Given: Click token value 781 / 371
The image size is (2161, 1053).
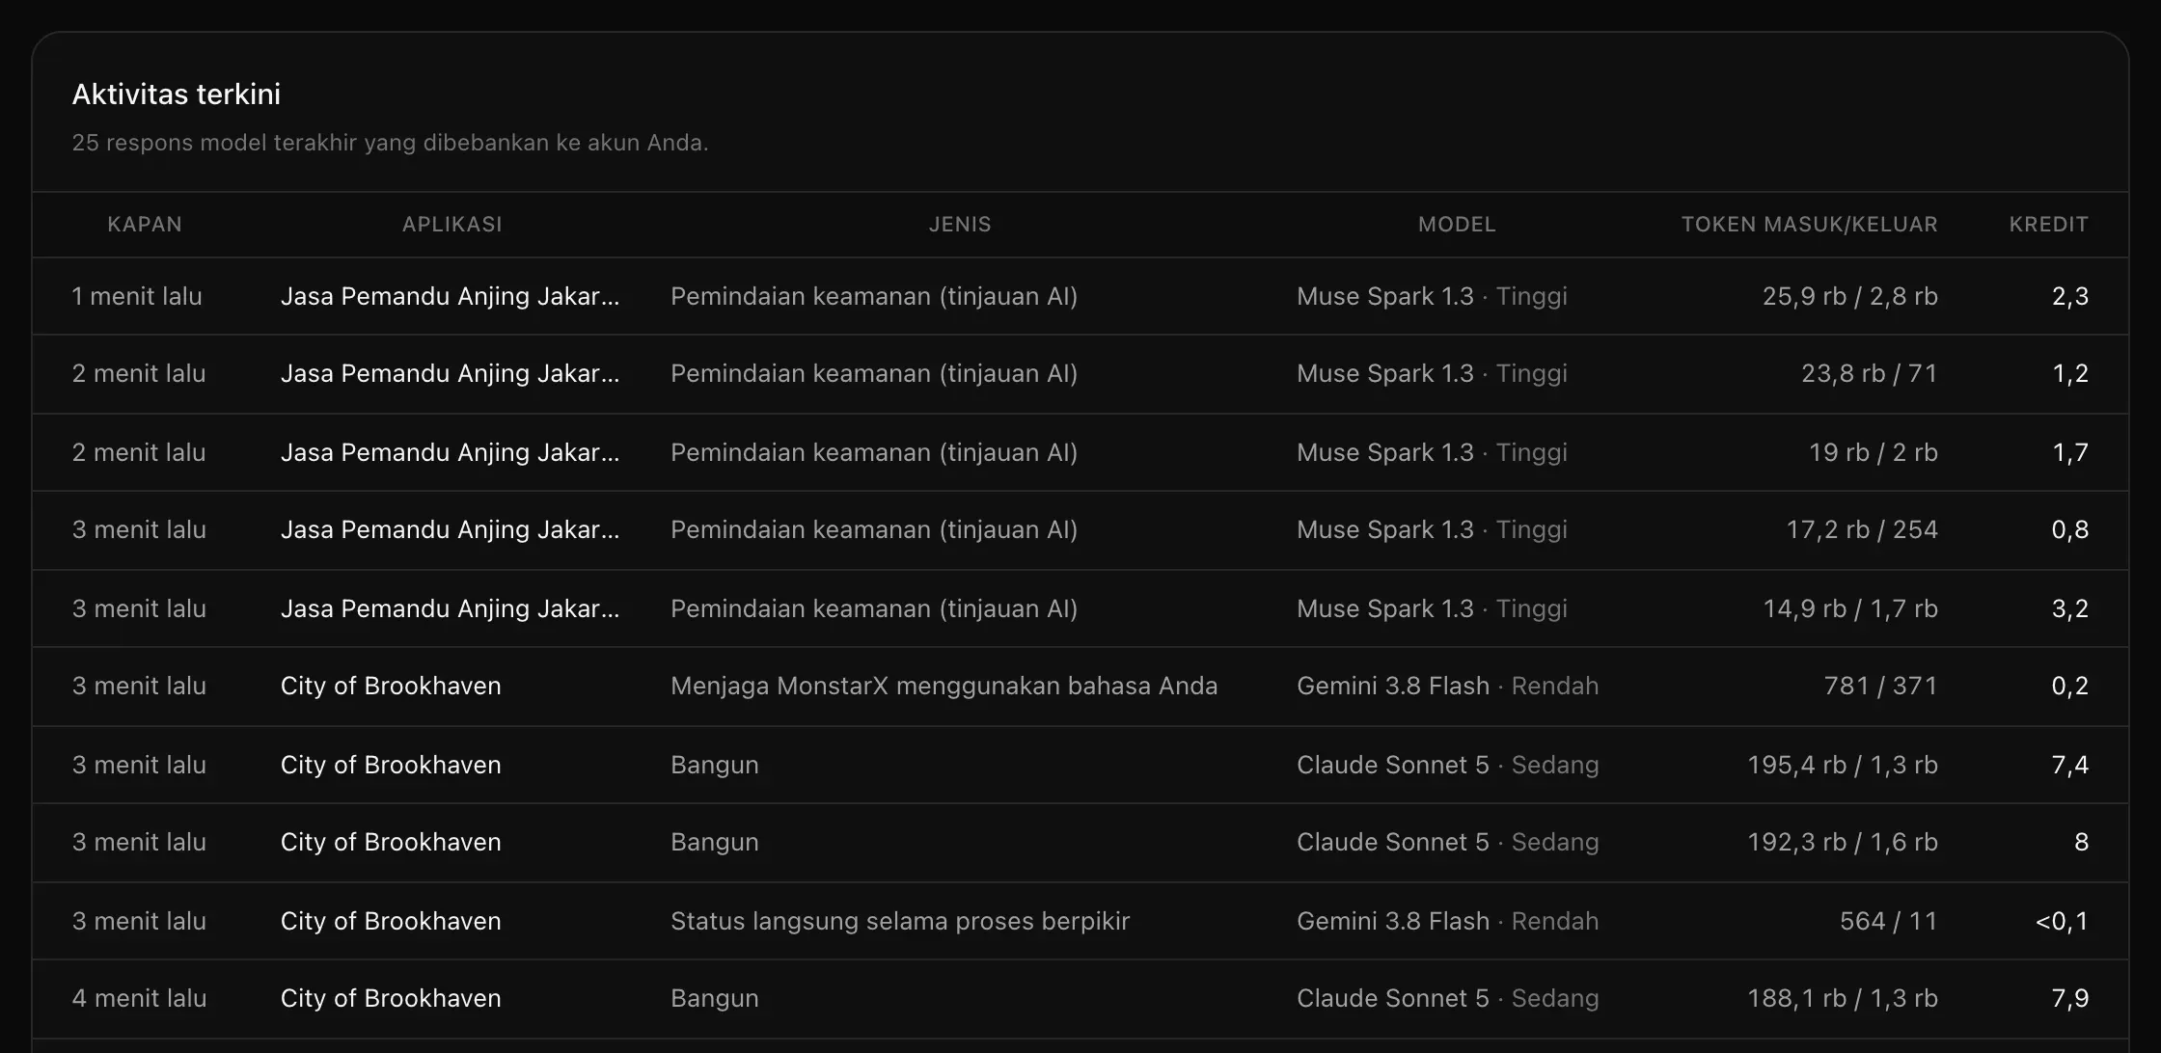Looking at the screenshot, I should [x=1881, y=686].
